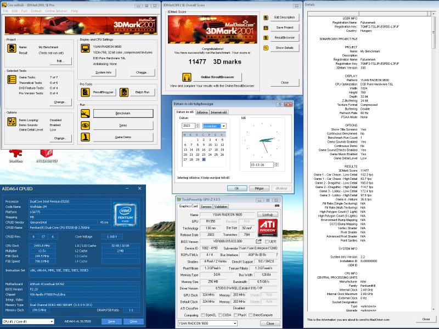Click the Edit button in Project section
Screen dimensions: 439x329
pyautogui.click(x=60, y=61)
